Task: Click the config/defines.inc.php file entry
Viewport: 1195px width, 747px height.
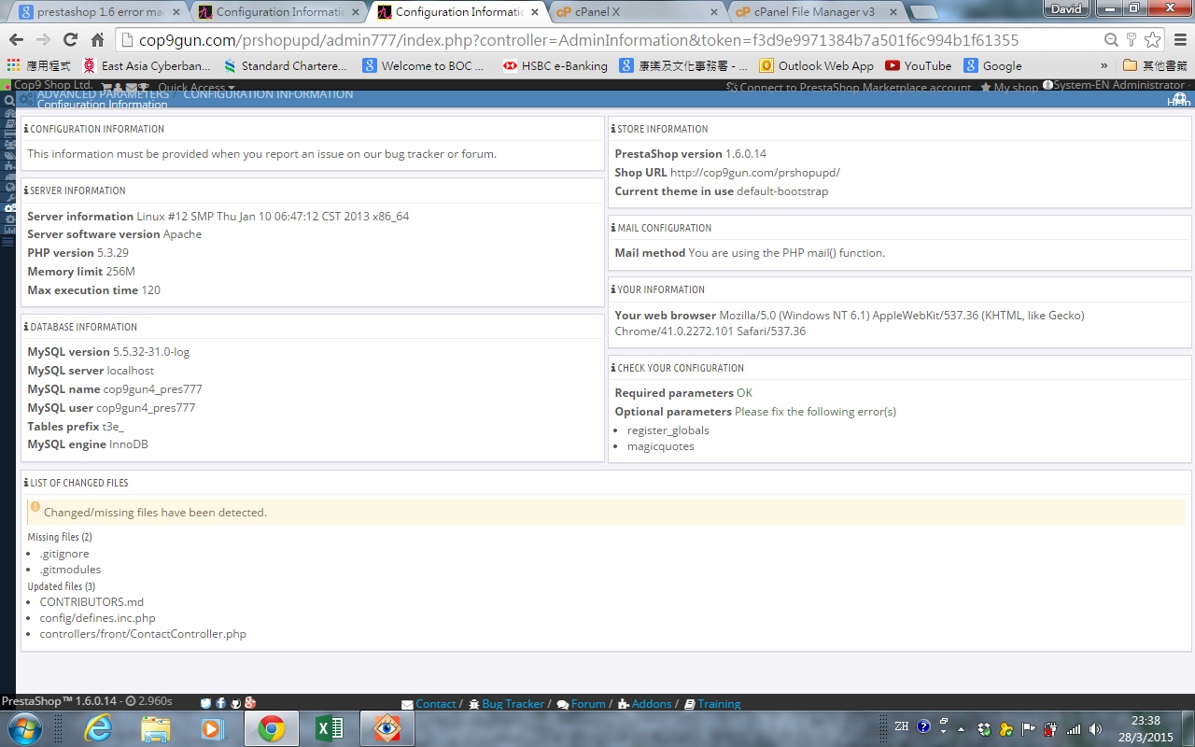Action: [97, 618]
